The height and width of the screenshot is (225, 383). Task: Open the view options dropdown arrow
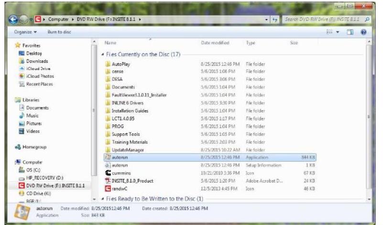[x=338, y=32]
